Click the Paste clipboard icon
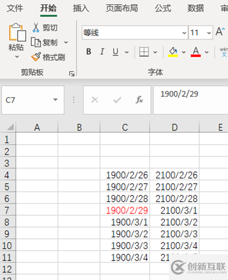 [17, 32]
